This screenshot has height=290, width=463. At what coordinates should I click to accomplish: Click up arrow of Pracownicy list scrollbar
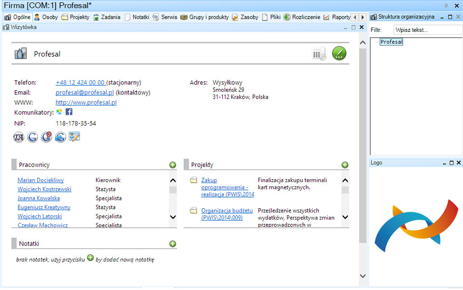173,181
